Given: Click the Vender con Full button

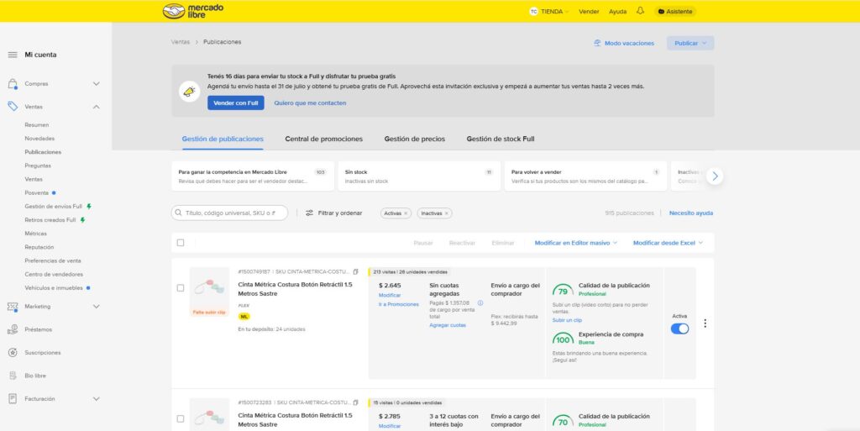Looking at the screenshot, I should (236, 102).
